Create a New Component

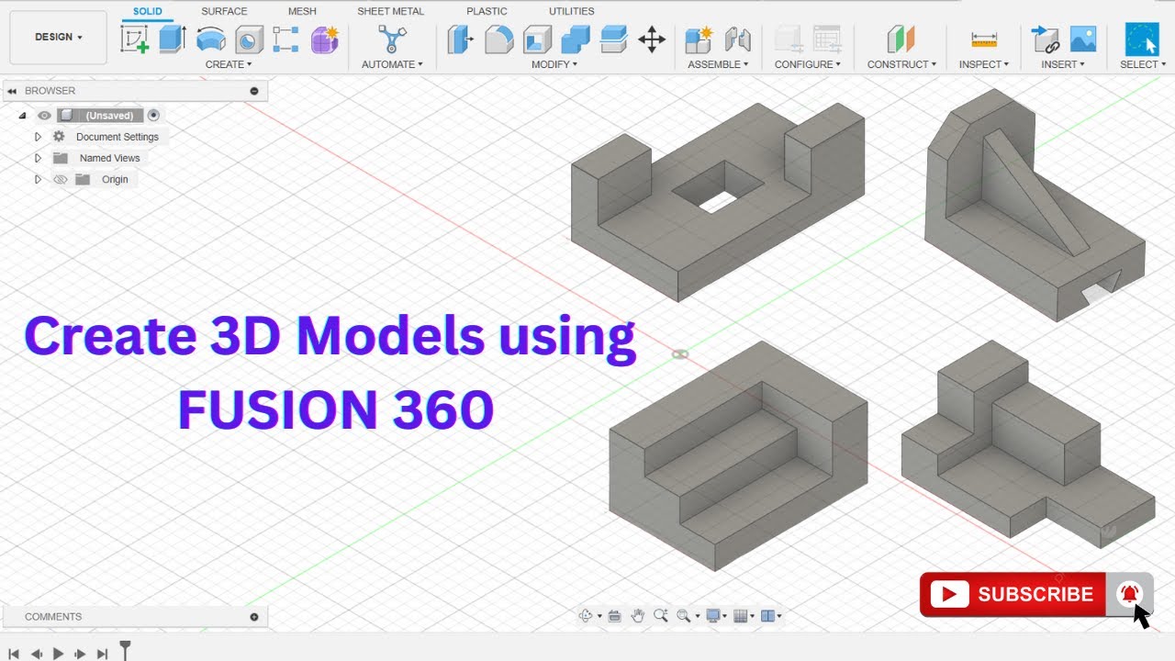click(699, 39)
